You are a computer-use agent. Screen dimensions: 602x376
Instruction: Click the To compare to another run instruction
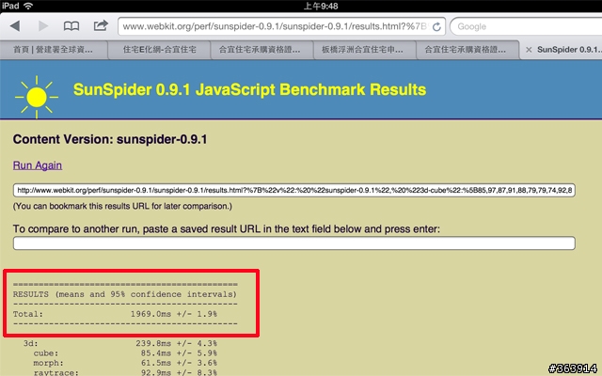pos(227,229)
